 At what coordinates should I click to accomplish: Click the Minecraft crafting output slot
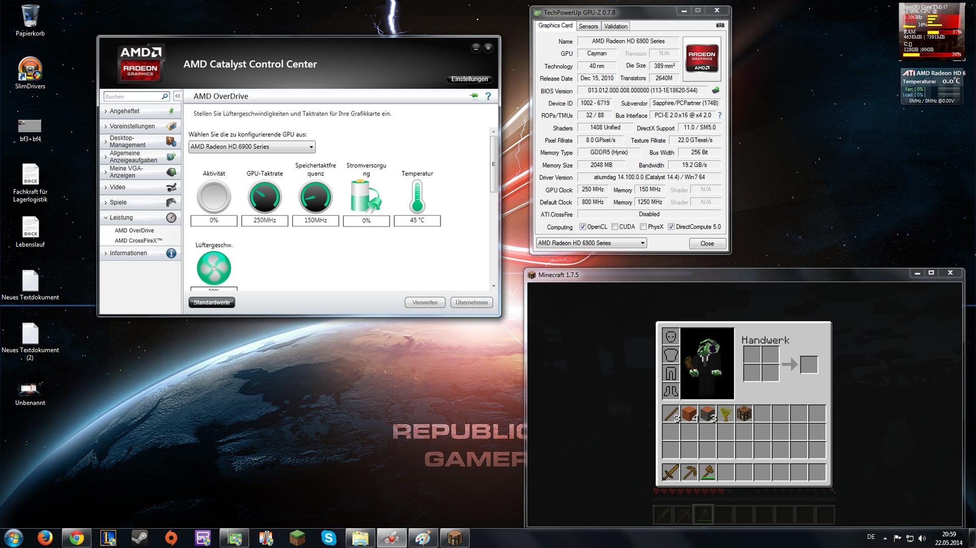pyautogui.click(x=809, y=365)
